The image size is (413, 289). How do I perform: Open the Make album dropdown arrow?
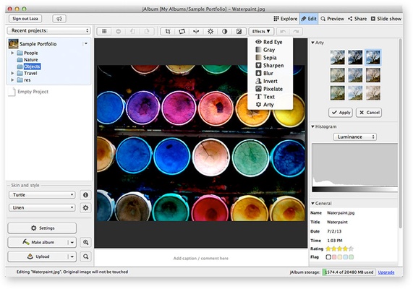click(x=72, y=242)
